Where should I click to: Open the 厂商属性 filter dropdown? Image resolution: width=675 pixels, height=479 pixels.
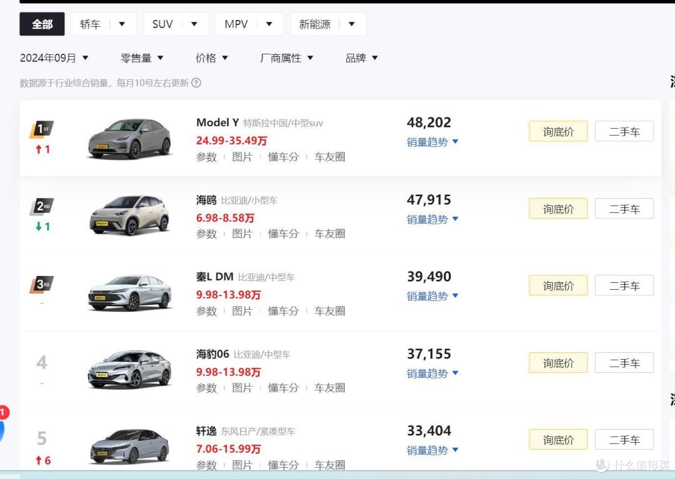(x=286, y=57)
